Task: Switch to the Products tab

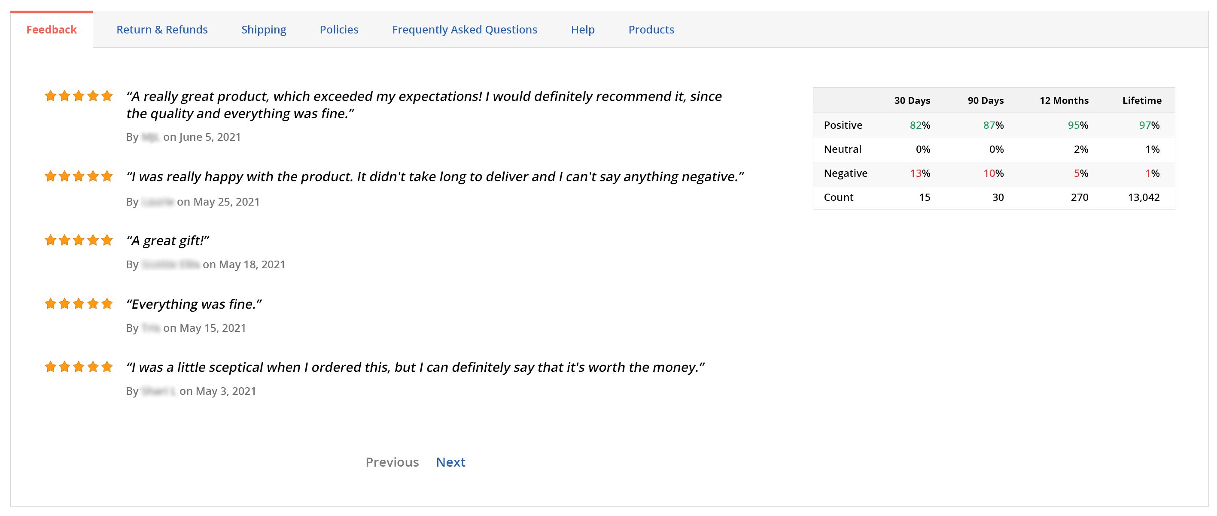Action: click(651, 30)
